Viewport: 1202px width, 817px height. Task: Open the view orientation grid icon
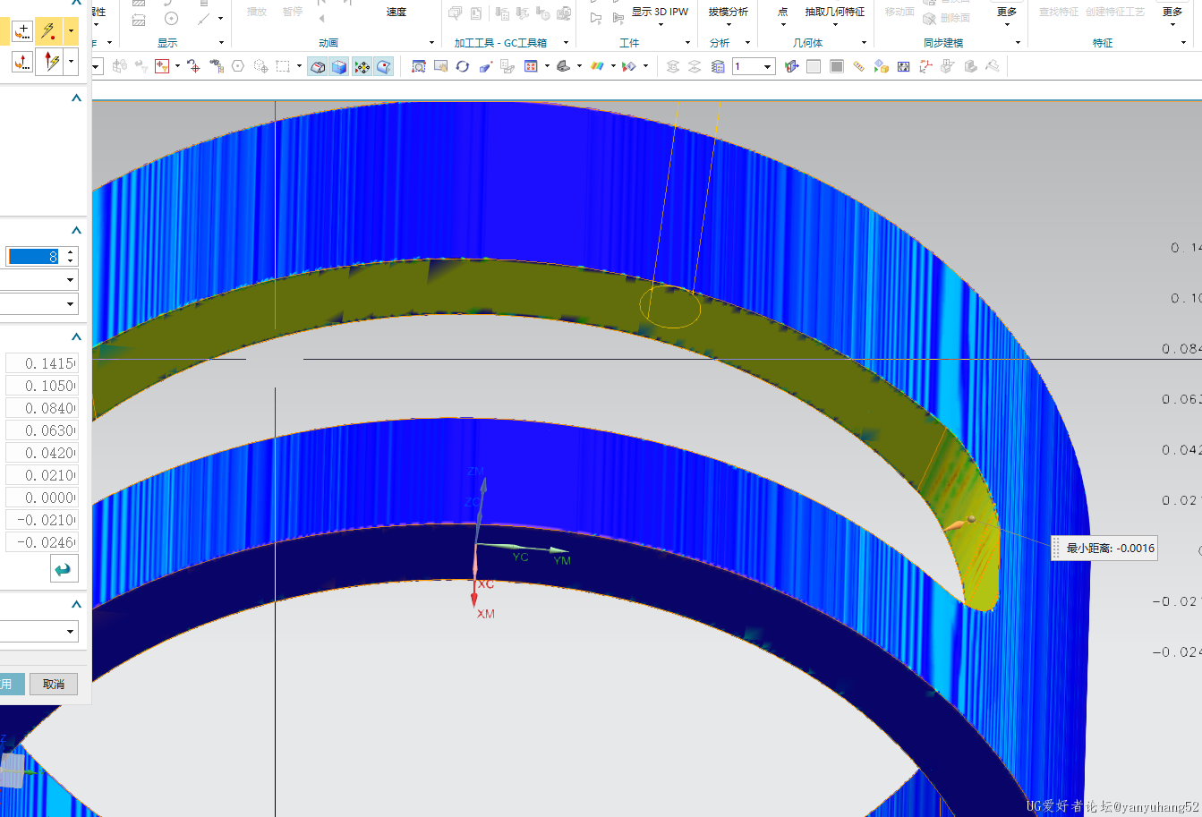(x=531, y=66)
